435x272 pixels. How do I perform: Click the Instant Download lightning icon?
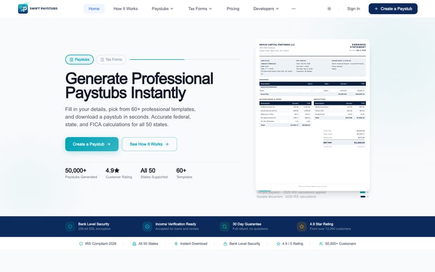176,244
